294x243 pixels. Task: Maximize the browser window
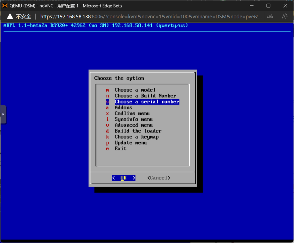(x=268, y=6)
